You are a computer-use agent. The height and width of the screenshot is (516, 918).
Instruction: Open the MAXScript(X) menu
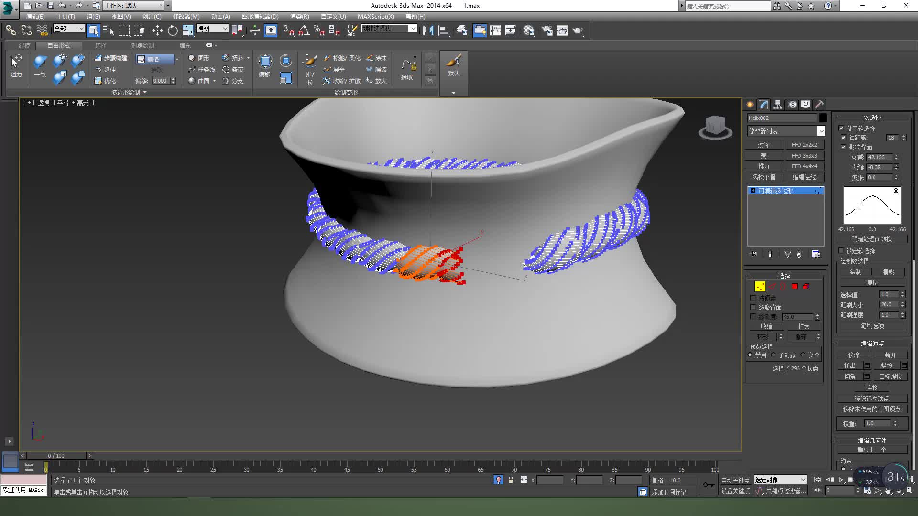[376, 16]
